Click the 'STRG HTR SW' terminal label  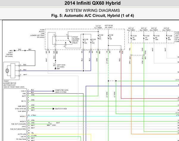[21, 109]
